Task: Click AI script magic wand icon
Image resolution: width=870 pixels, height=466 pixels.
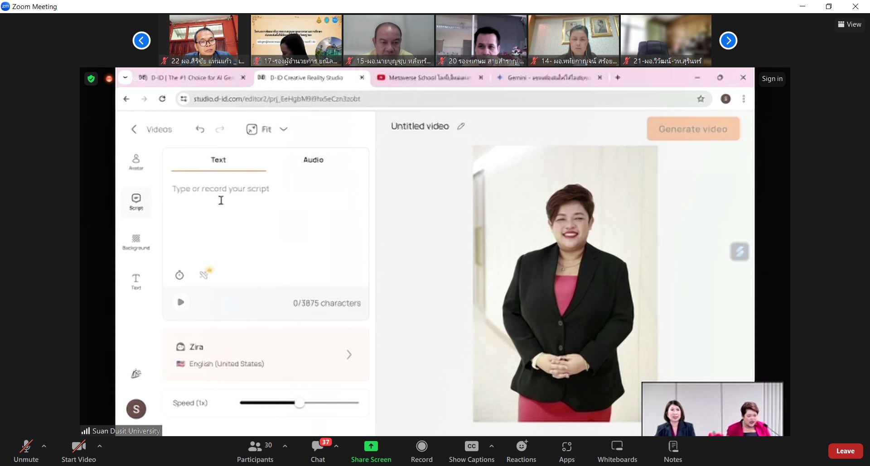Action: pyautogui.click(x=205, y=274)
